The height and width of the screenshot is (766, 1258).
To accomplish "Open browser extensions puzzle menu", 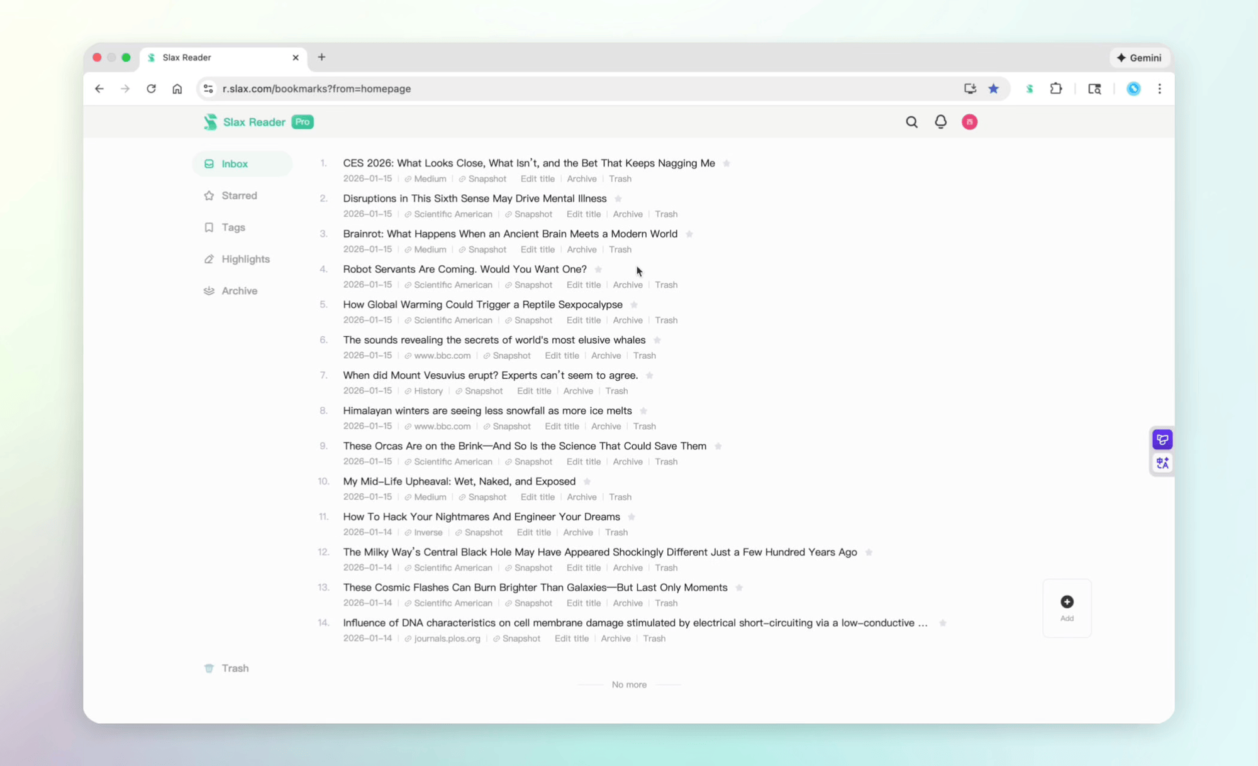I will [1056, 89].
